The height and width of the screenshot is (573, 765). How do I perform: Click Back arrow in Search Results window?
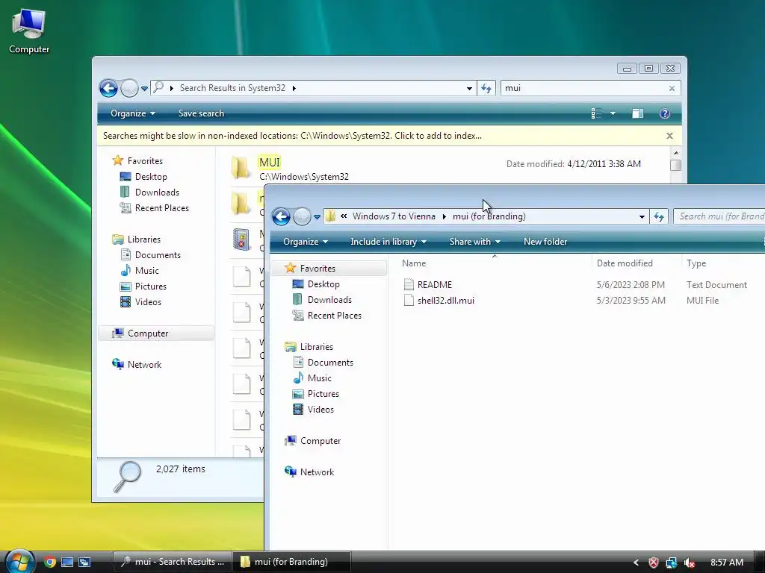point(108,88)
